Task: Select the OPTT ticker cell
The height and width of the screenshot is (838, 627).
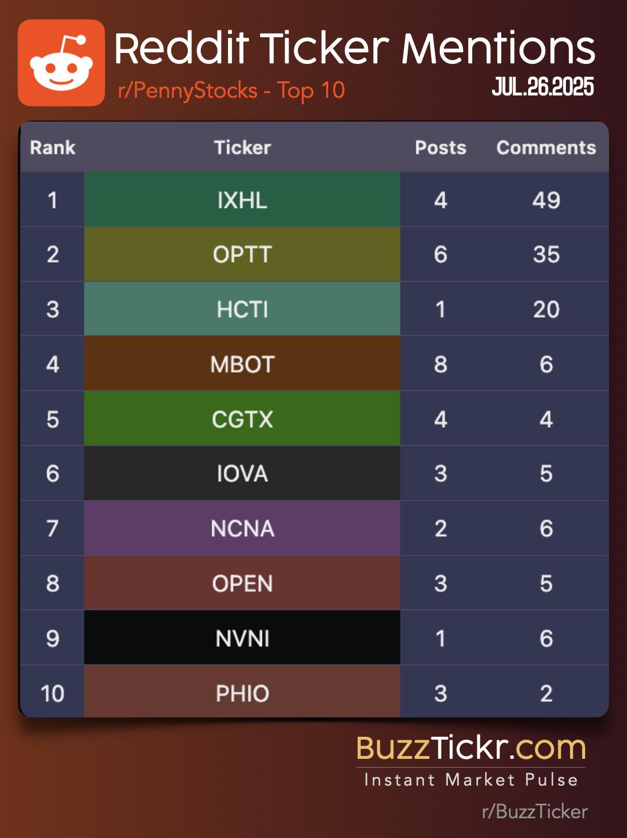Action: click(x=242, y=254)
